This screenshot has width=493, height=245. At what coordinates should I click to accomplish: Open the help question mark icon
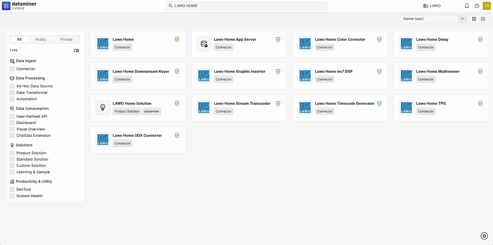[477, 6]
